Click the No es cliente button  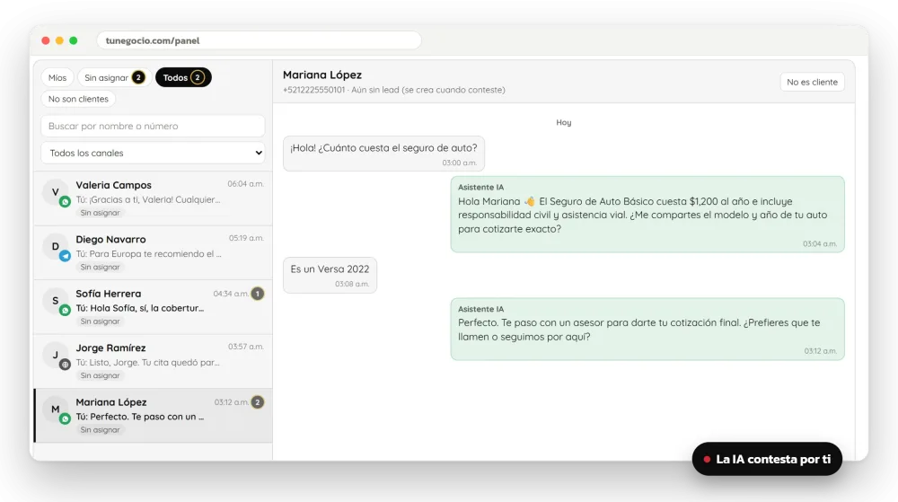point(812,82)
